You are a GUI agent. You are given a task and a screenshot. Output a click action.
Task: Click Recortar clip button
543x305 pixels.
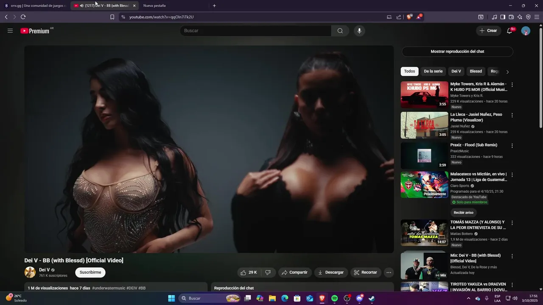366,272
